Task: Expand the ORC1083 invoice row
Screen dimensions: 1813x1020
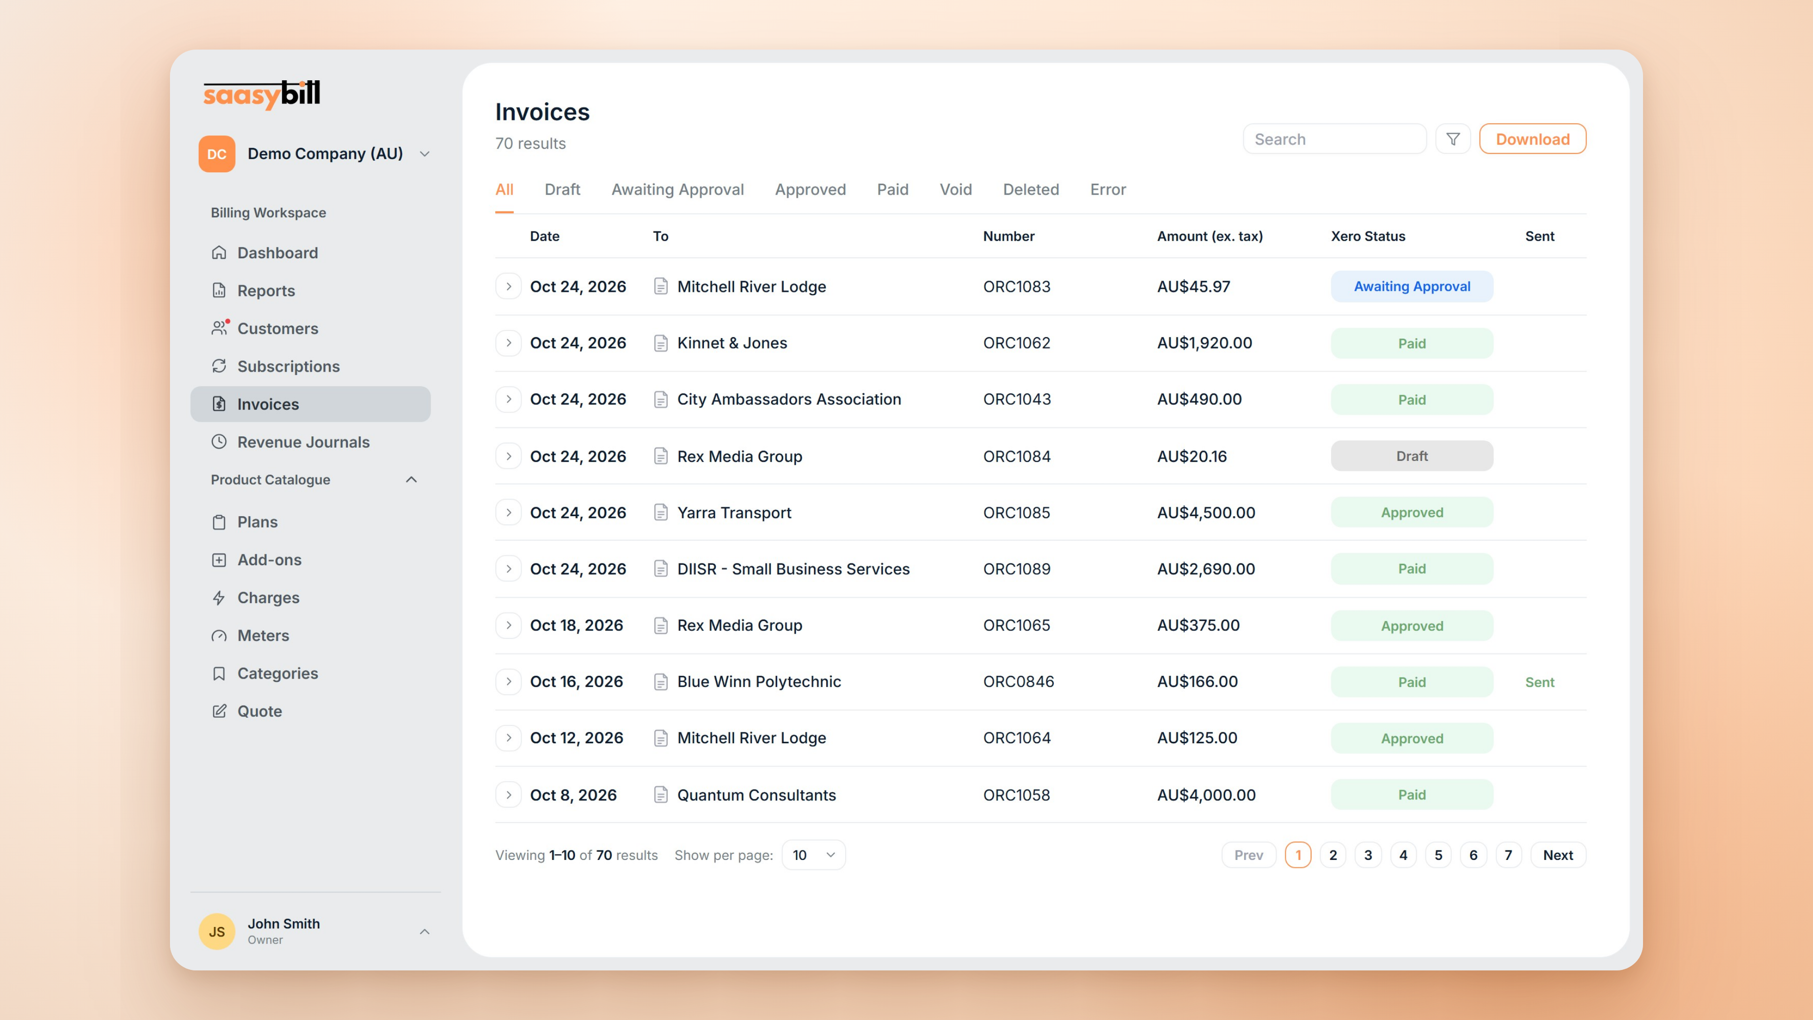Action: [x=508, y=286]
